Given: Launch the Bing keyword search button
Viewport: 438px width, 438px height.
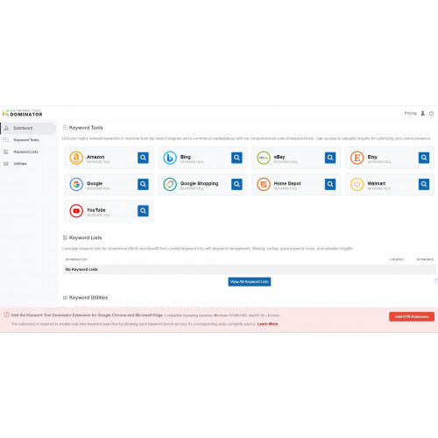Looking at the screenshot, I should [x=237, y=158].
